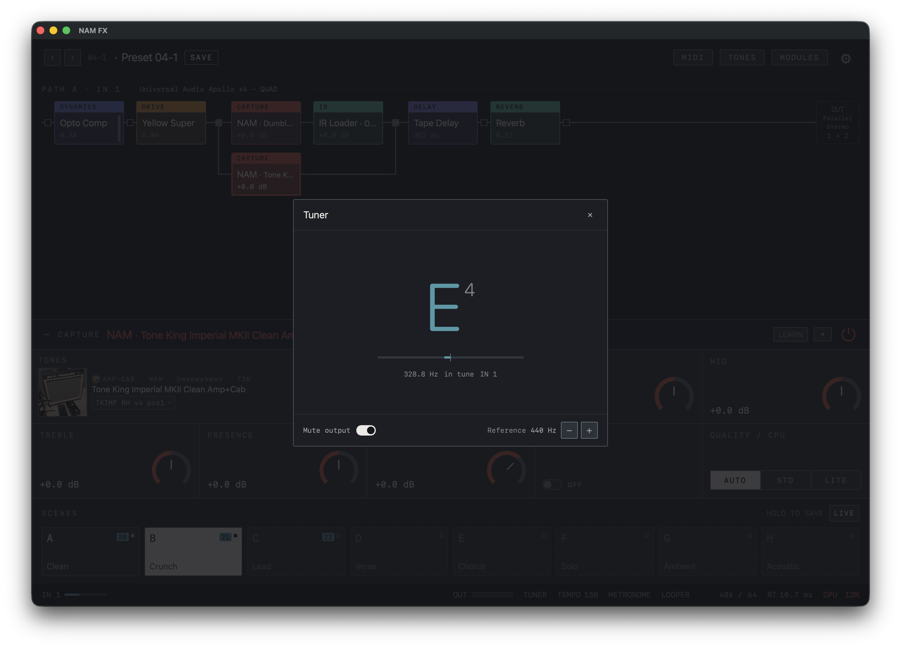Open the TONES panel
The width and height of the screenshot is (901, 648).
[x=742, y=58]
